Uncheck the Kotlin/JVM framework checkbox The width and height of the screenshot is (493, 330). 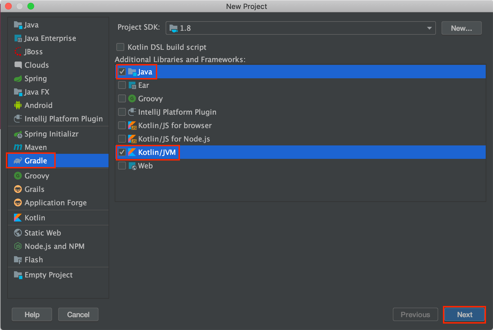coord(122,152)
